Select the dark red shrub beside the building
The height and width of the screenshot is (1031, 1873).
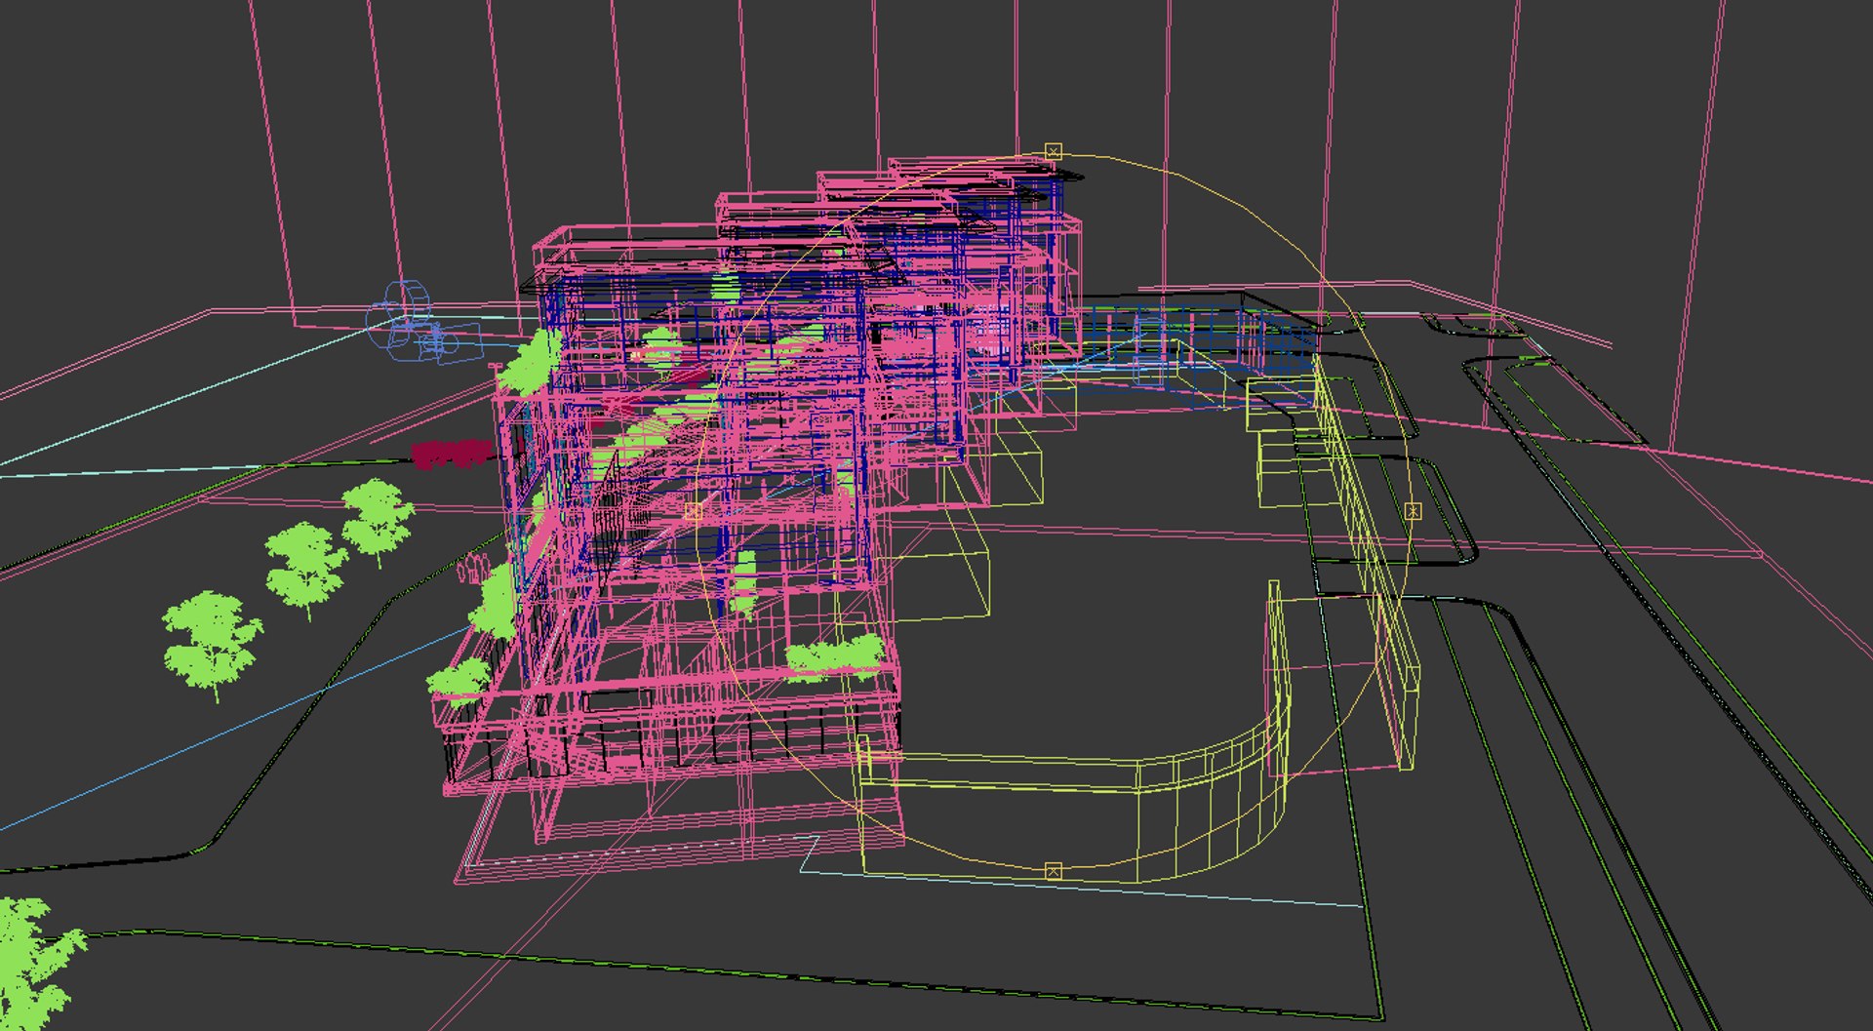(451, 454)
